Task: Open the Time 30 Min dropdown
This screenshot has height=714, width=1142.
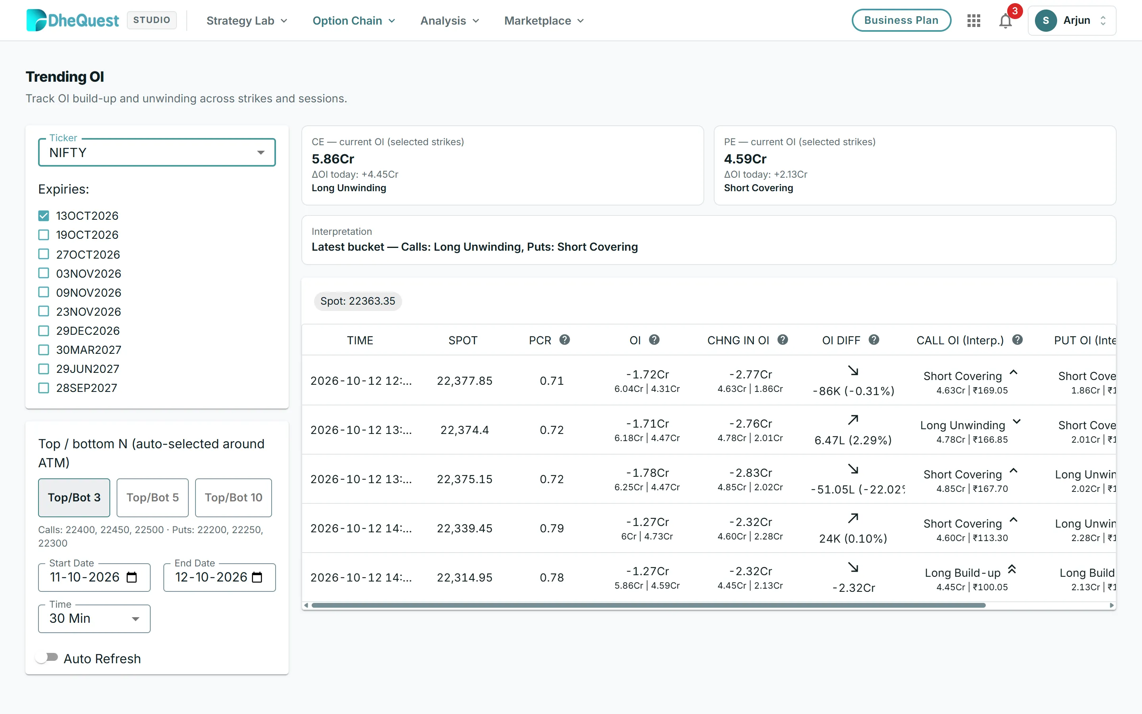Action: [94, 619]
